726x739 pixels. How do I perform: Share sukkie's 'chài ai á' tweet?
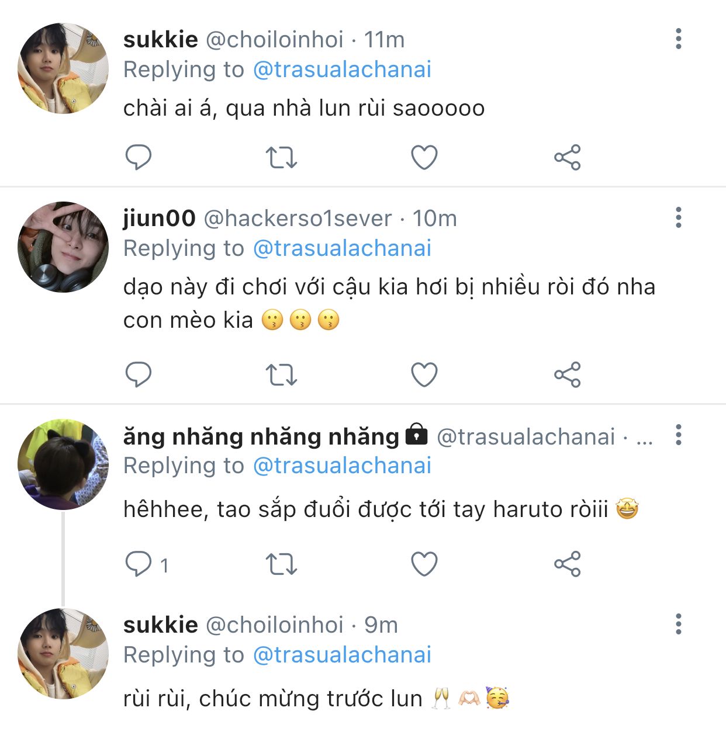567,157
